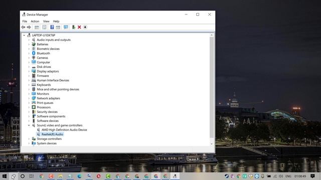The width and height of the screenshot is (321, 180).
Task: Maximize the Device Manager window
Action: [198, 14]
